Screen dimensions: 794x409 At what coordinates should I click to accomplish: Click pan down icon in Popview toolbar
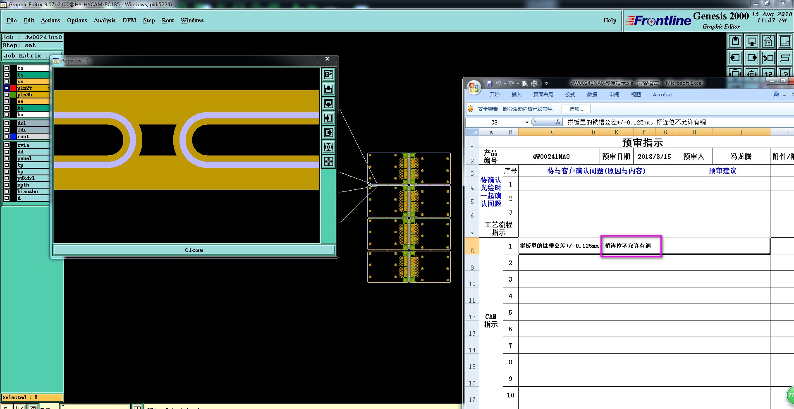tap(328, 104)
